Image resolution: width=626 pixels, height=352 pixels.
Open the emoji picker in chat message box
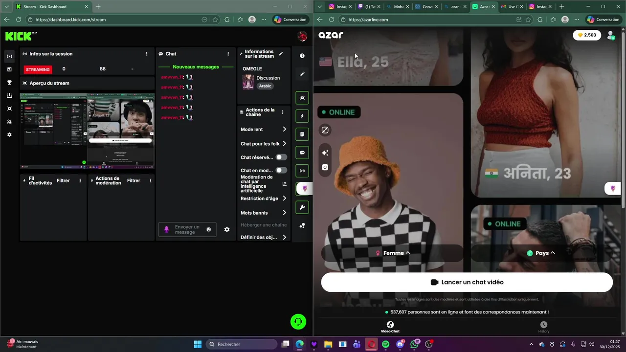click(209, 229)
